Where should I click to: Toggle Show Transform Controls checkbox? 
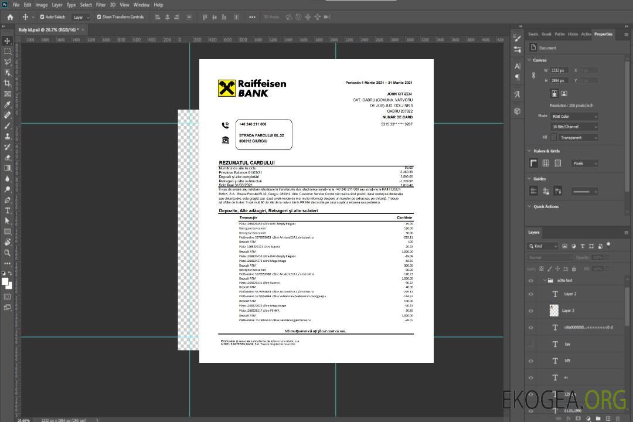point(99,17)
